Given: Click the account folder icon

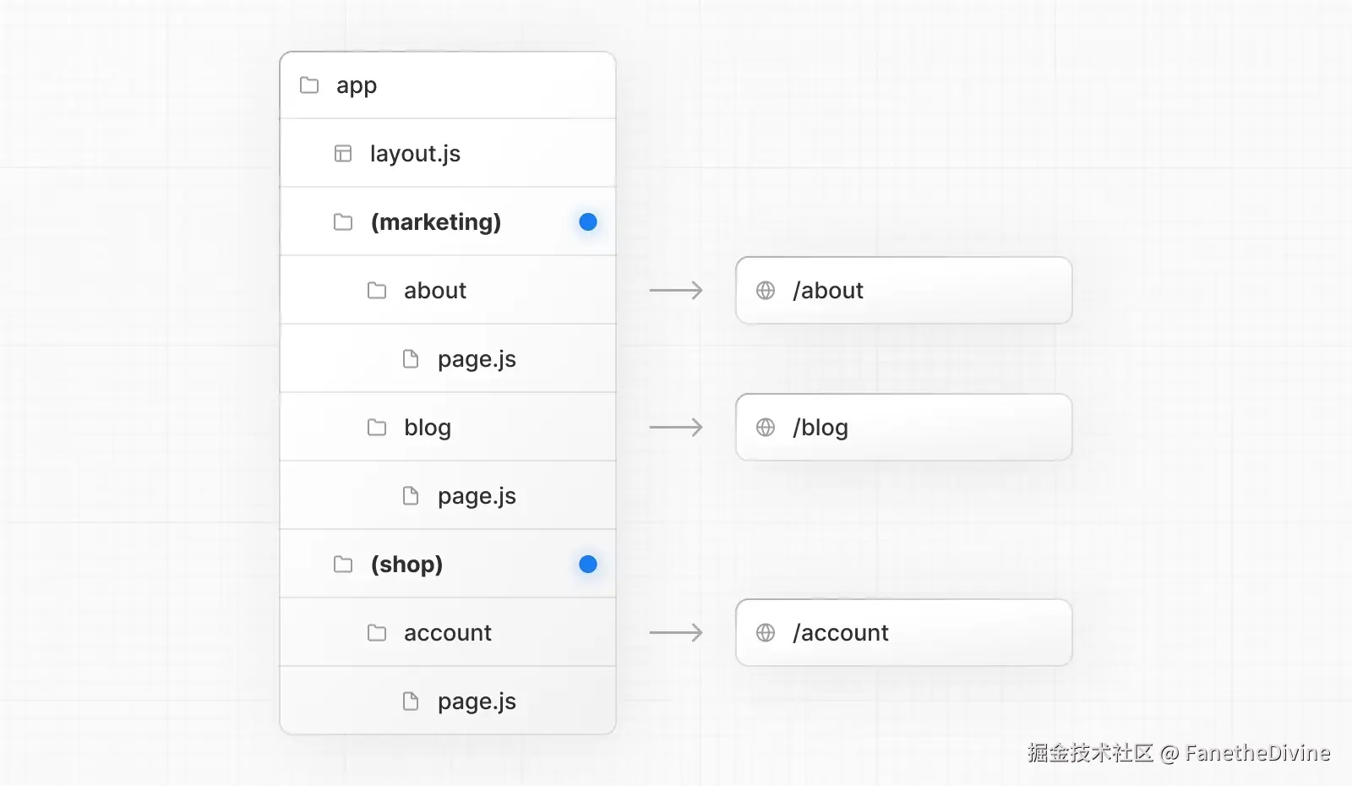Looking at the screenshot, I should [377, 633].
